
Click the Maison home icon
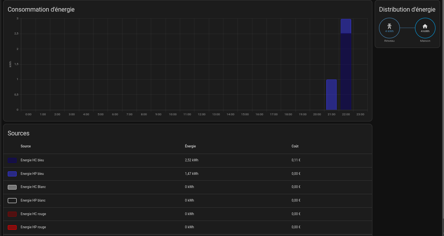425,26
